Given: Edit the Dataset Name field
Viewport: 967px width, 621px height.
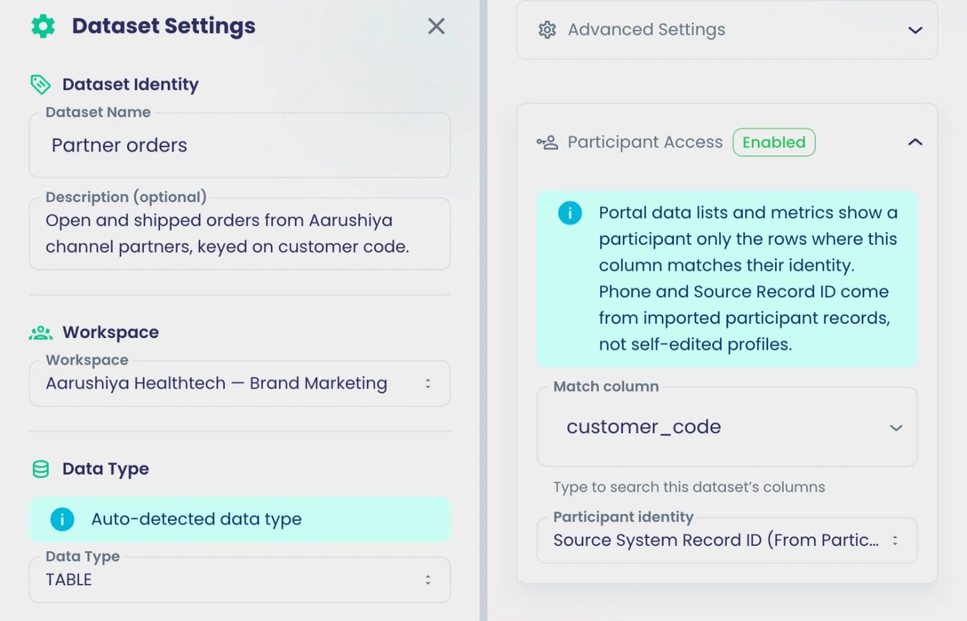Looking at the screenshot, I should (x=240, y=146).
